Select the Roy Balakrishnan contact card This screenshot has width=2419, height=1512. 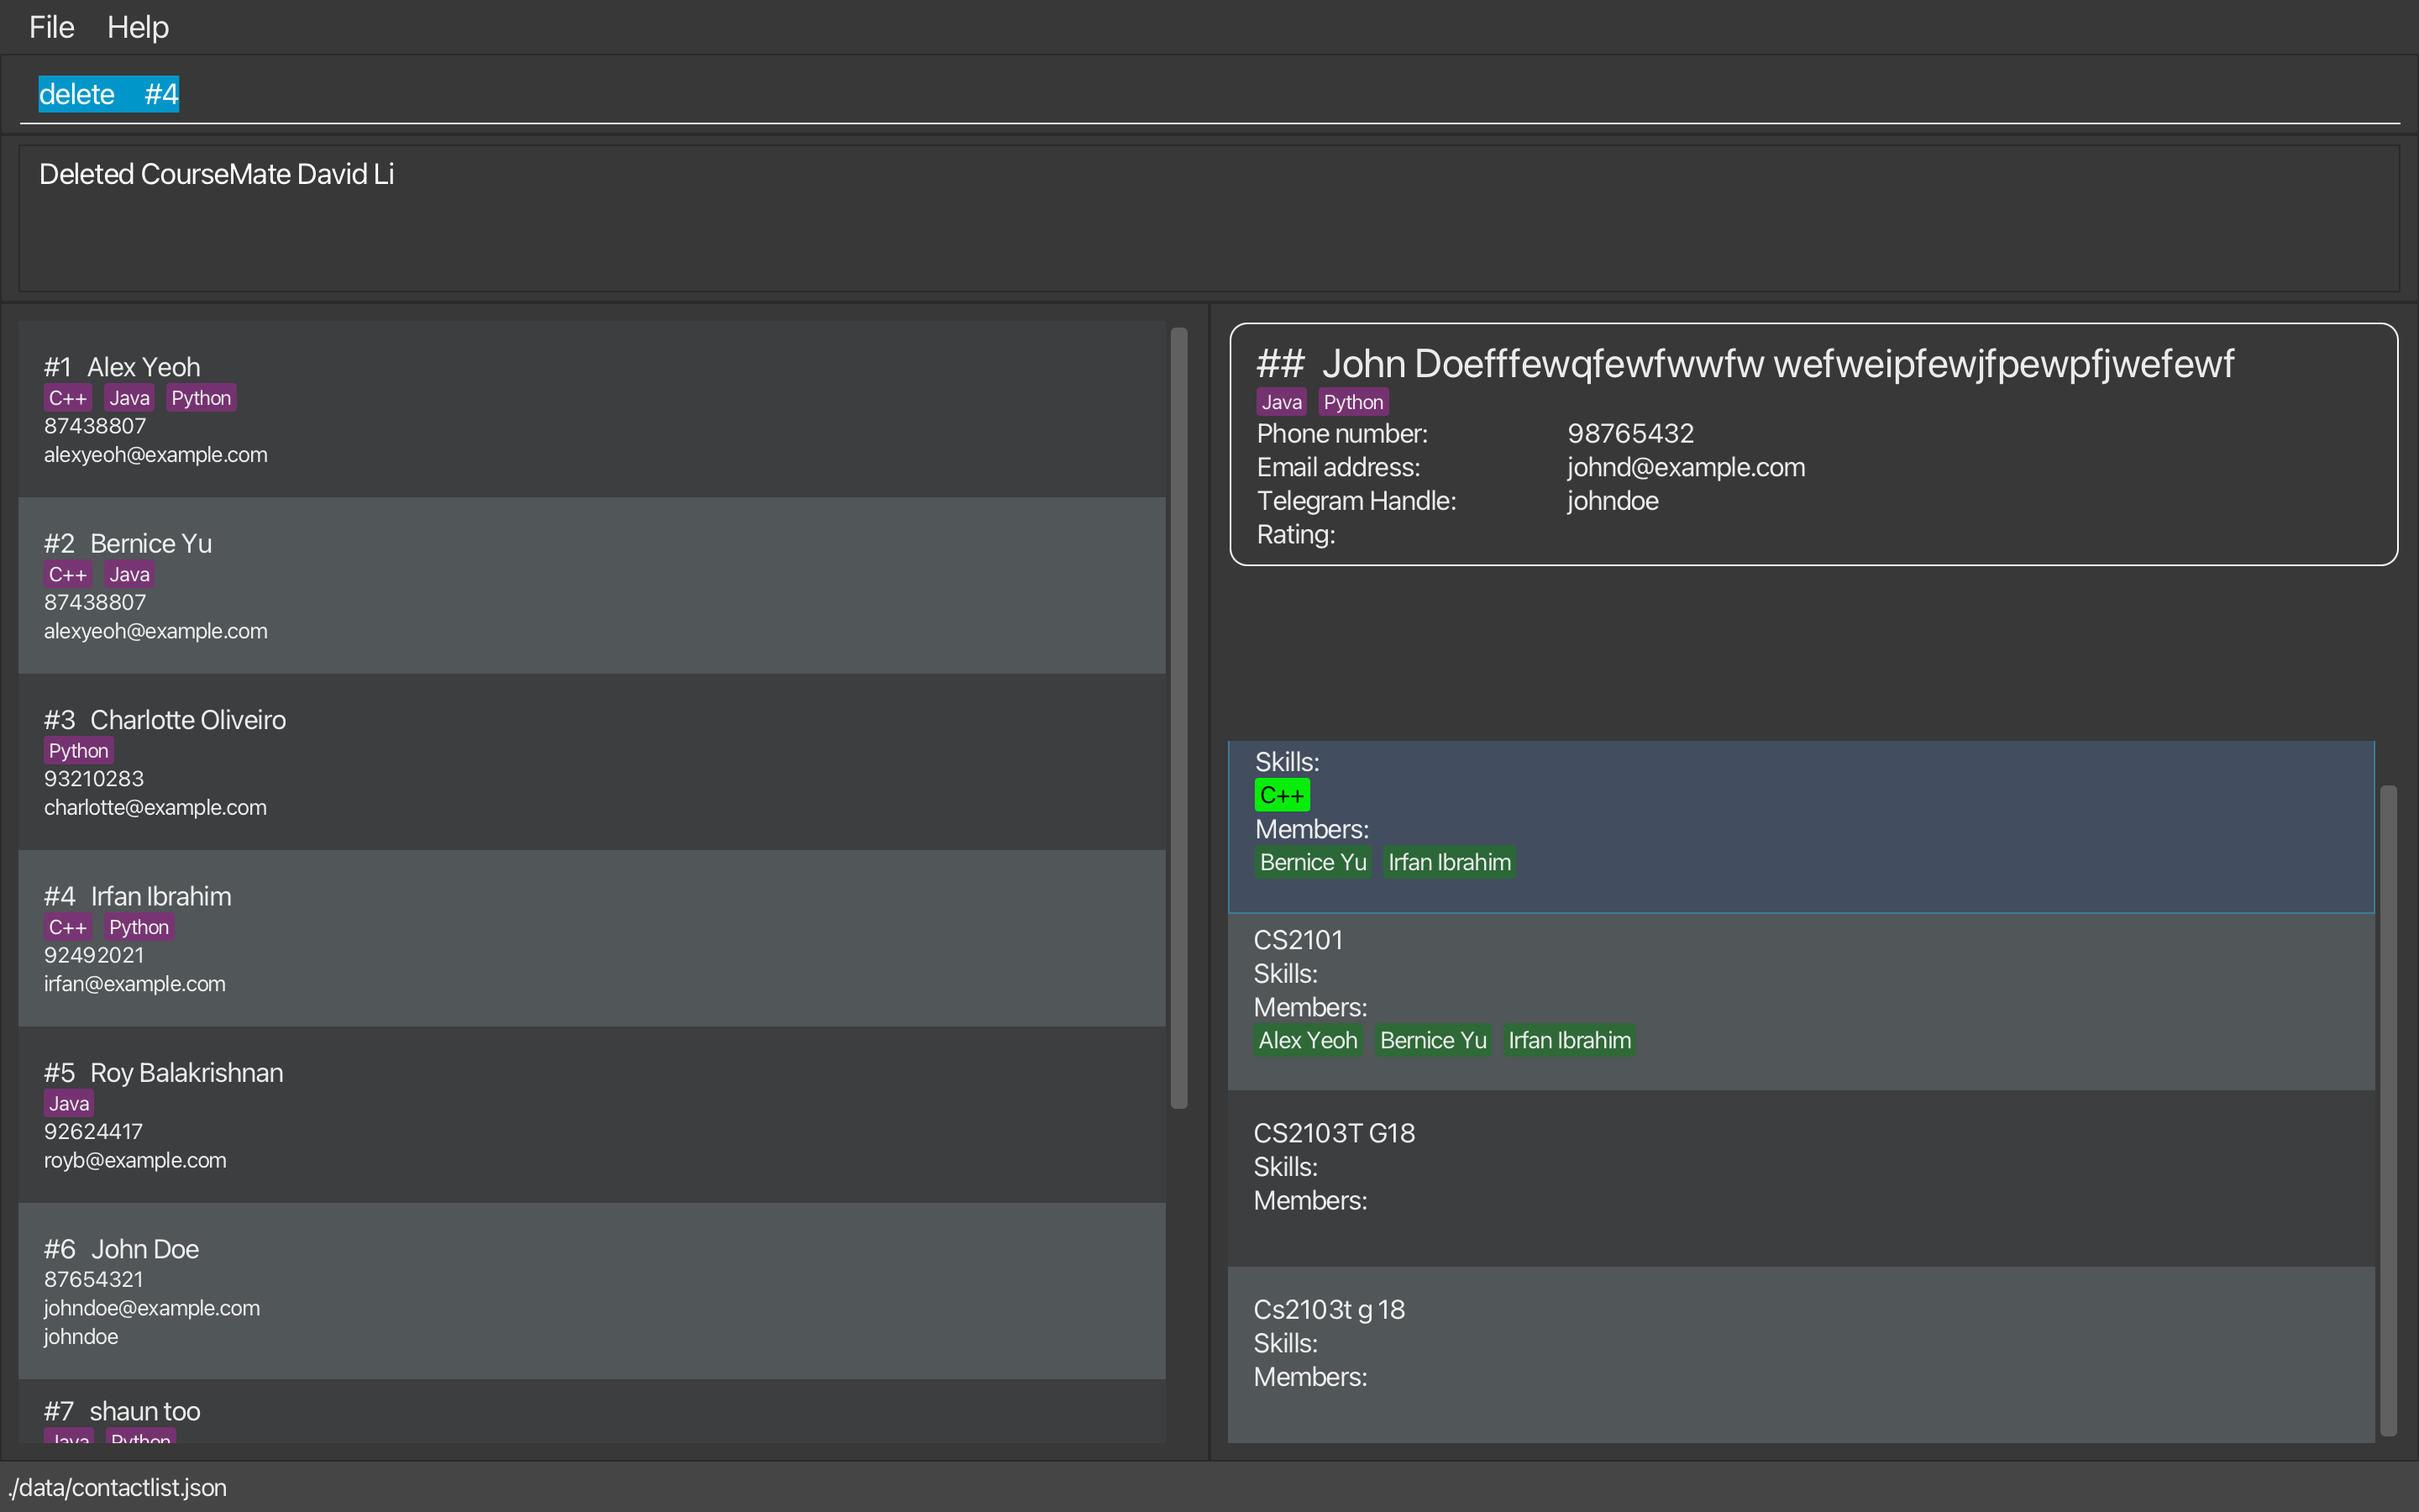click(590, 1114)
